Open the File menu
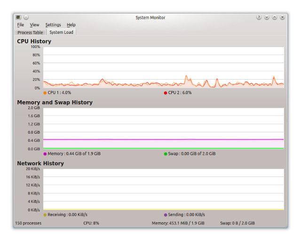Viewport: 301px width, 241px height. pos(20,25)
